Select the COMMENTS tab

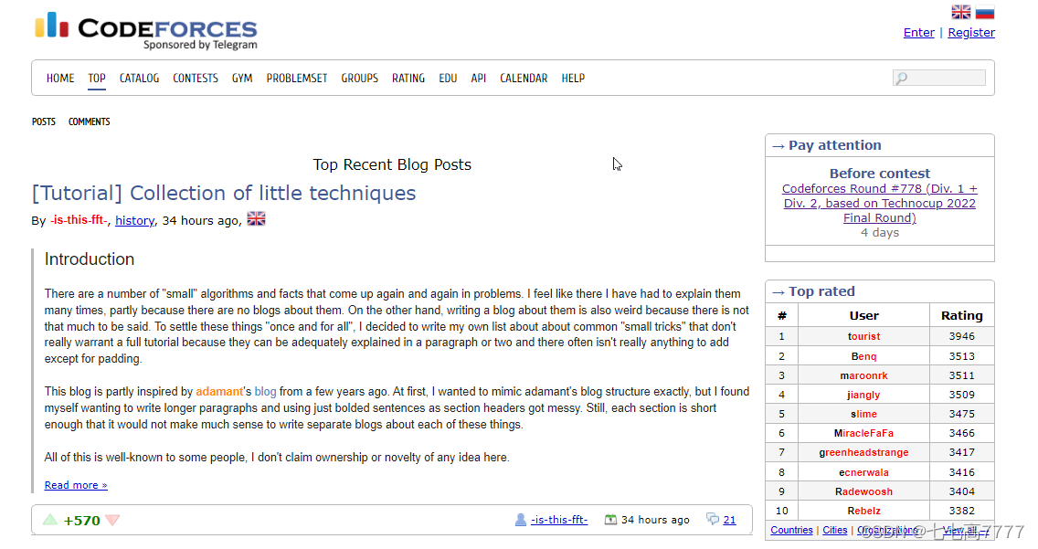[x=90, y=121]
